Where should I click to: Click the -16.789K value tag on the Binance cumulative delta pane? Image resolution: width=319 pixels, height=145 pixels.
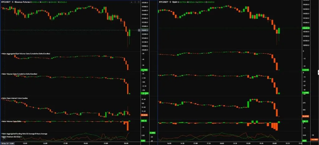tap(145, 94)
